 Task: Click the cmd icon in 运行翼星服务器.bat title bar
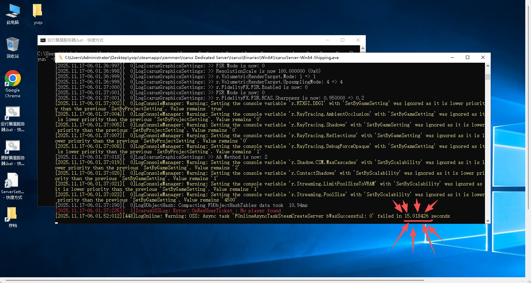[43, 40]
